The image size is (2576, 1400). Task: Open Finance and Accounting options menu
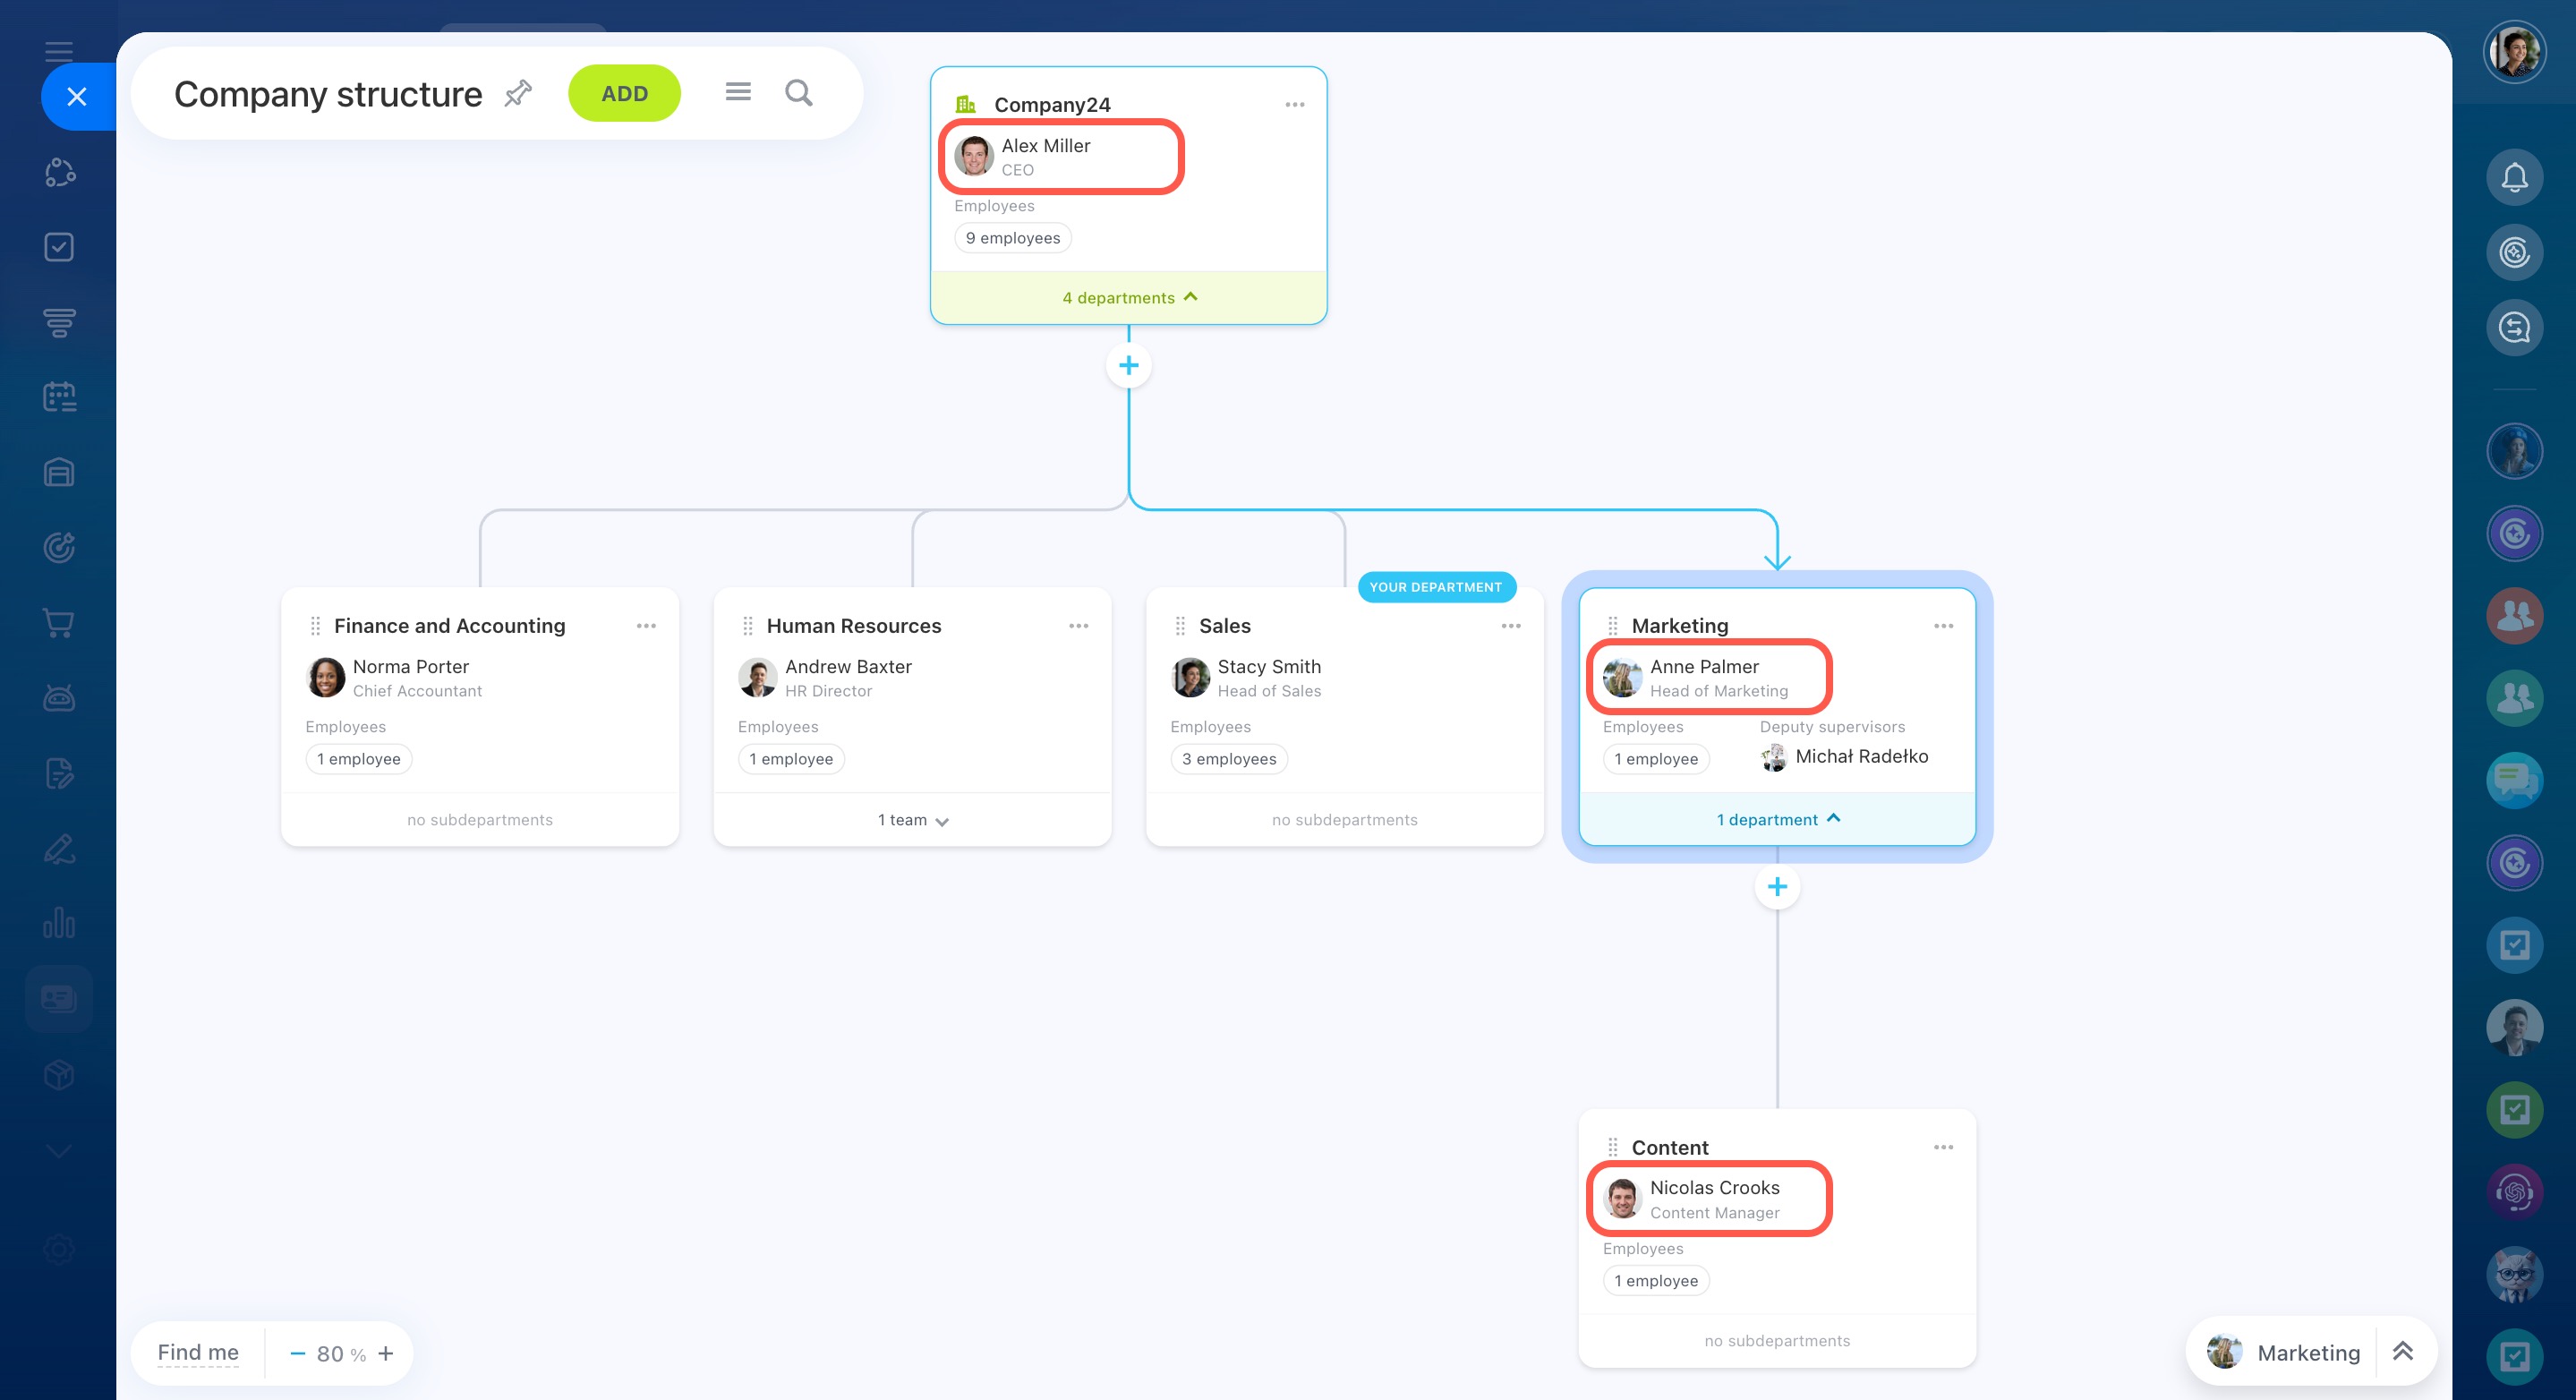tap(646, 626)
